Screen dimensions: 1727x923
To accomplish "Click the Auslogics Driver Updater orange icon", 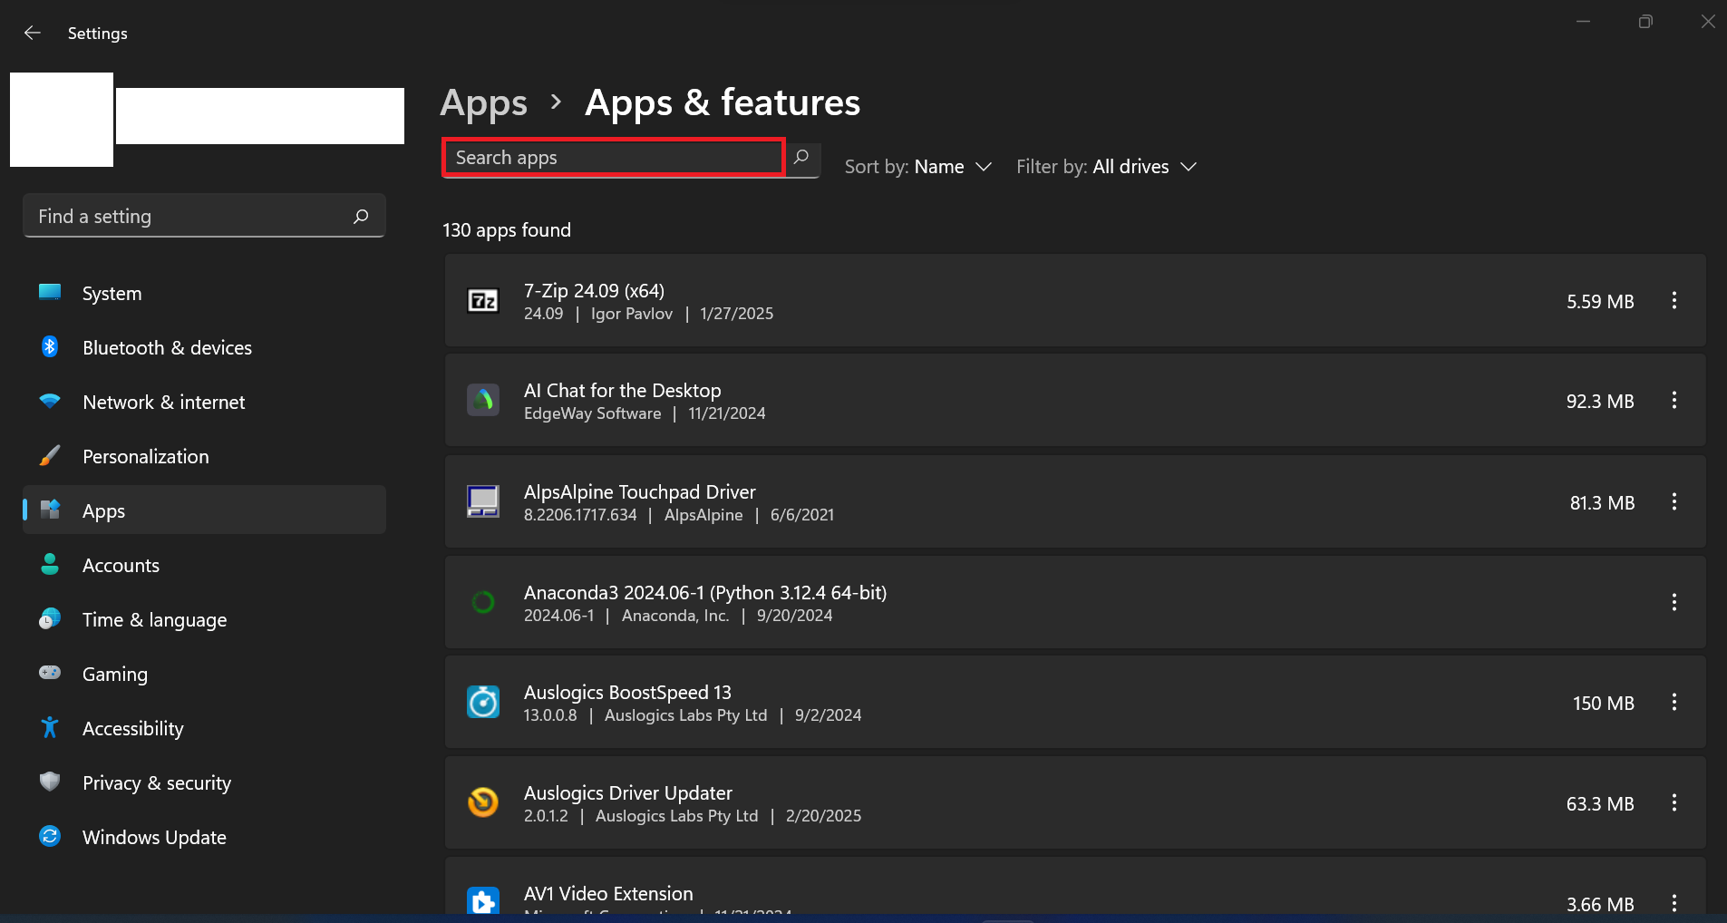I will click(x=483, y=802).
